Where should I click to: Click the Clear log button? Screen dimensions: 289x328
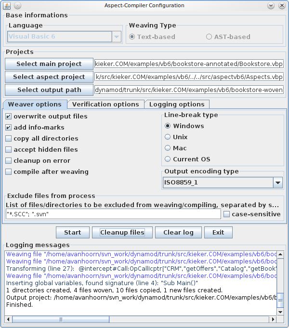point(178,233)
